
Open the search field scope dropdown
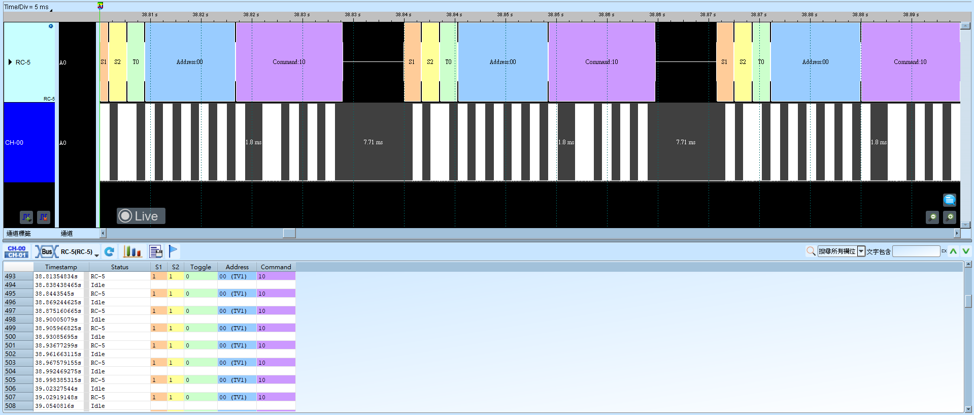click(861, 251)
